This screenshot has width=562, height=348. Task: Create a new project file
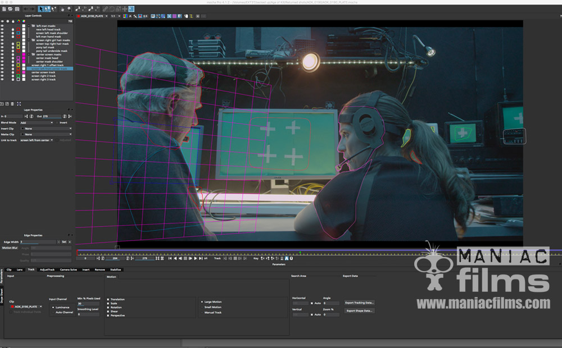click(4, 9)
